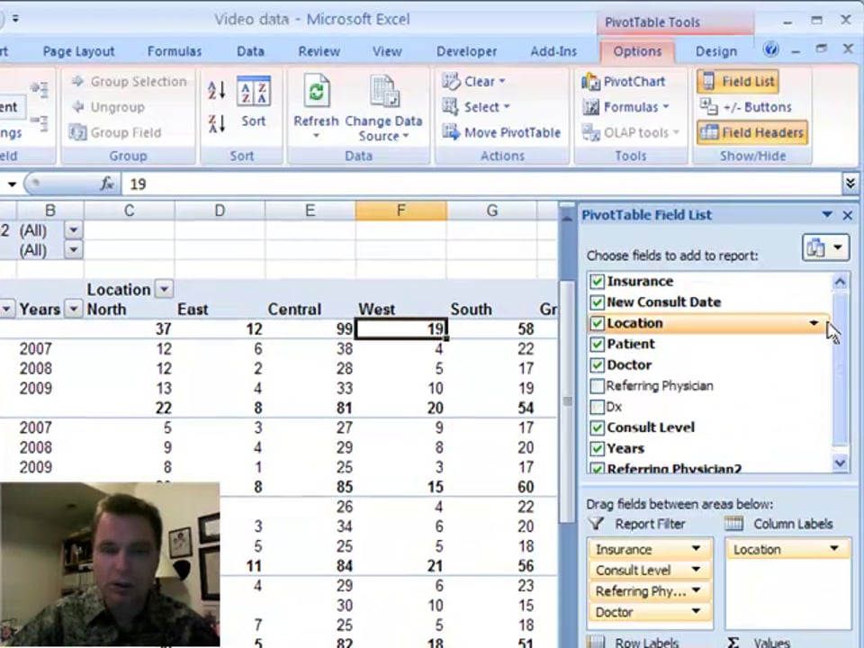Uncheck the Patient field checkbox

pyautogui.click(x=597, y=345)
